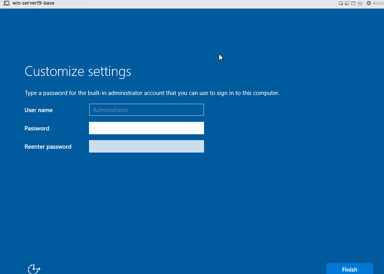The height and width of the screenshot is (274, 384).
Task: Click the US flag keyboard layout icon
Action: (x=360, y=4)
